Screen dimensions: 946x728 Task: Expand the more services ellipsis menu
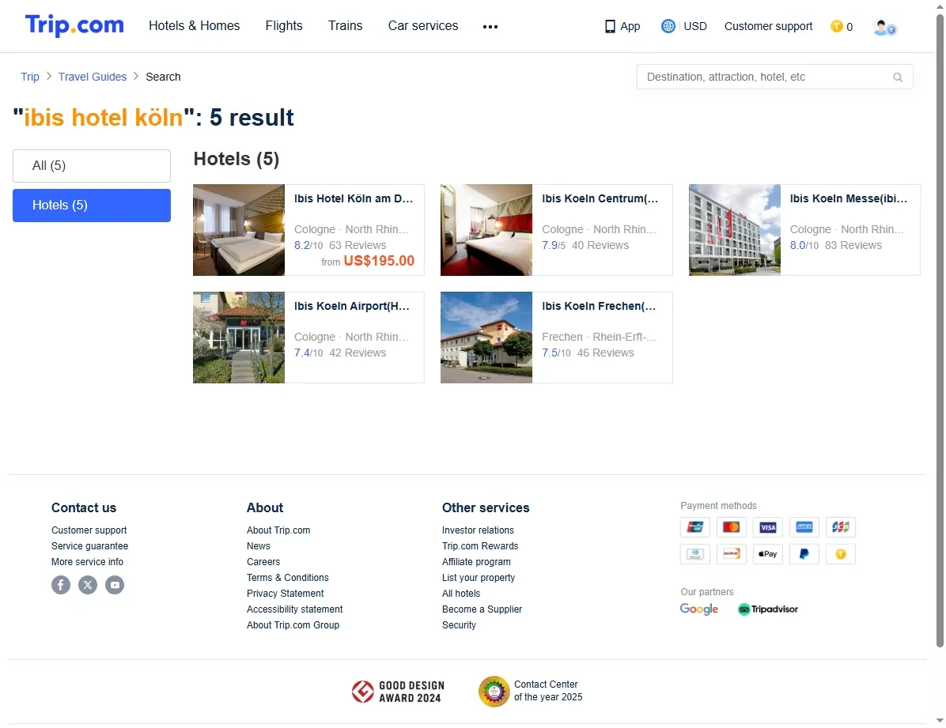point(490,27)
